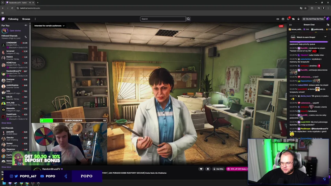Open Windows Start menu

tap(4, 183)
